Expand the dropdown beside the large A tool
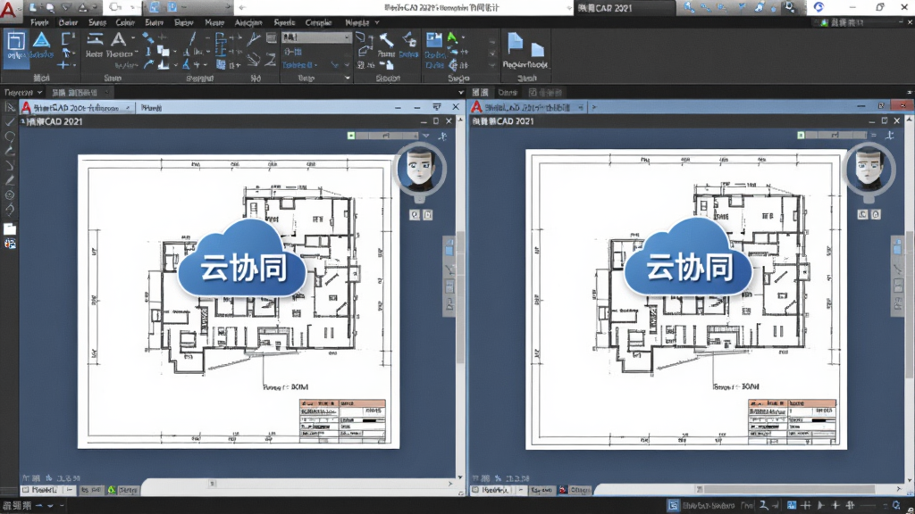The image size is (915, 514). click(x=133, y=37)
